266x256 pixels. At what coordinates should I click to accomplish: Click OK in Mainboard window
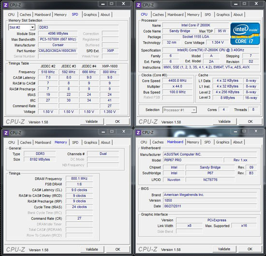click(x=250, y=249)
